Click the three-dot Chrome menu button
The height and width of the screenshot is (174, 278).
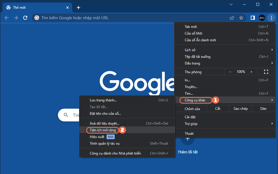pyautogui.click(x=271, y=18)
